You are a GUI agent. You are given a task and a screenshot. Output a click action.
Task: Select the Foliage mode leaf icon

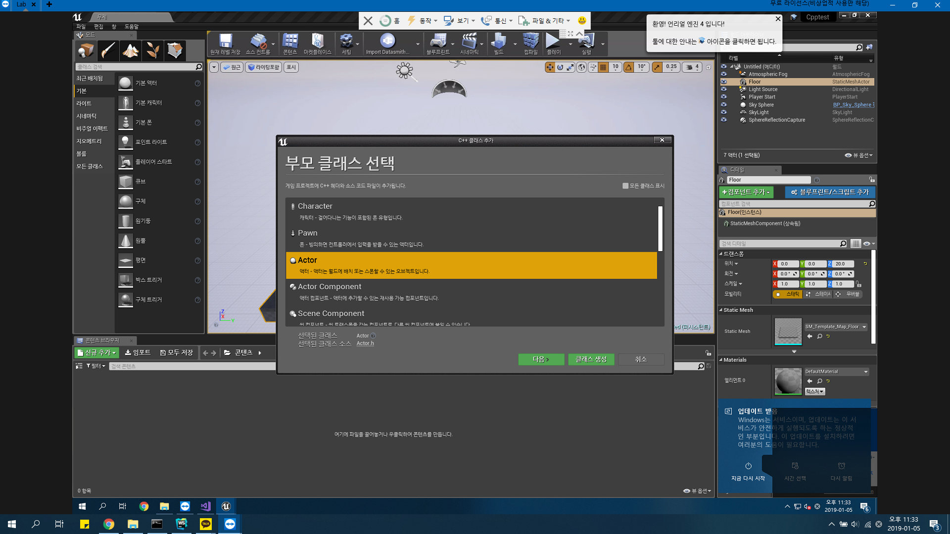pos(152,50)
